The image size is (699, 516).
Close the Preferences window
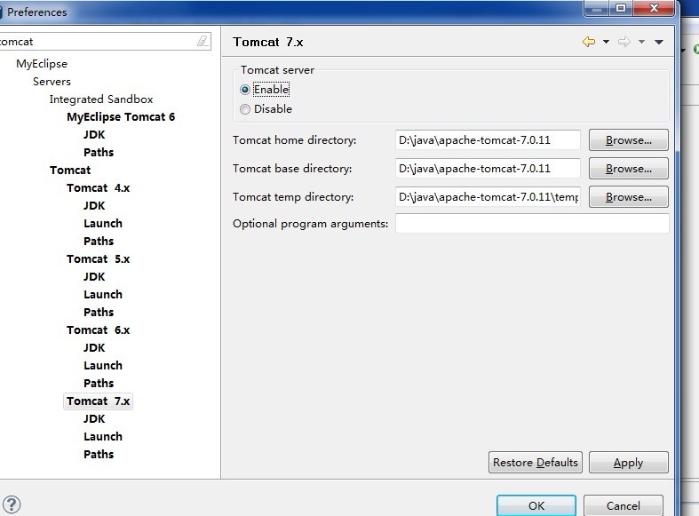654,8
